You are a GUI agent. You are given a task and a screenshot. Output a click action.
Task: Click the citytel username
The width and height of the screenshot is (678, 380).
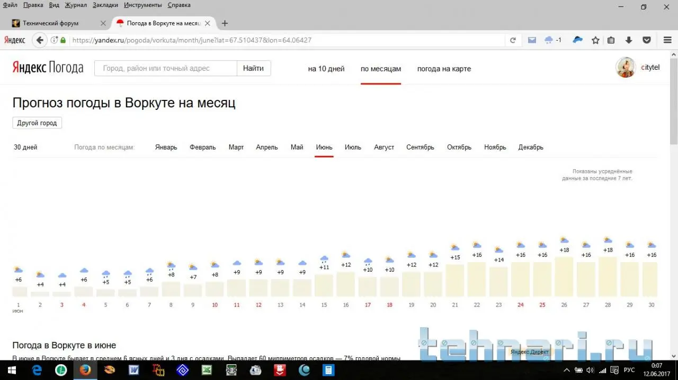pos(650,68)
